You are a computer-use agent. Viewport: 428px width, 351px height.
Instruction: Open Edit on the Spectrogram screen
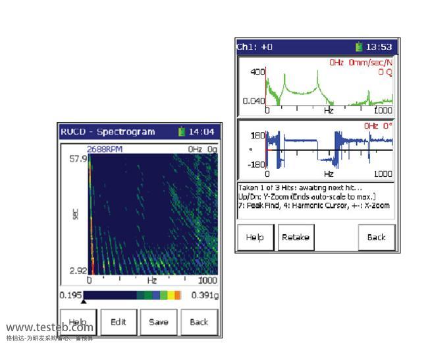118,322
